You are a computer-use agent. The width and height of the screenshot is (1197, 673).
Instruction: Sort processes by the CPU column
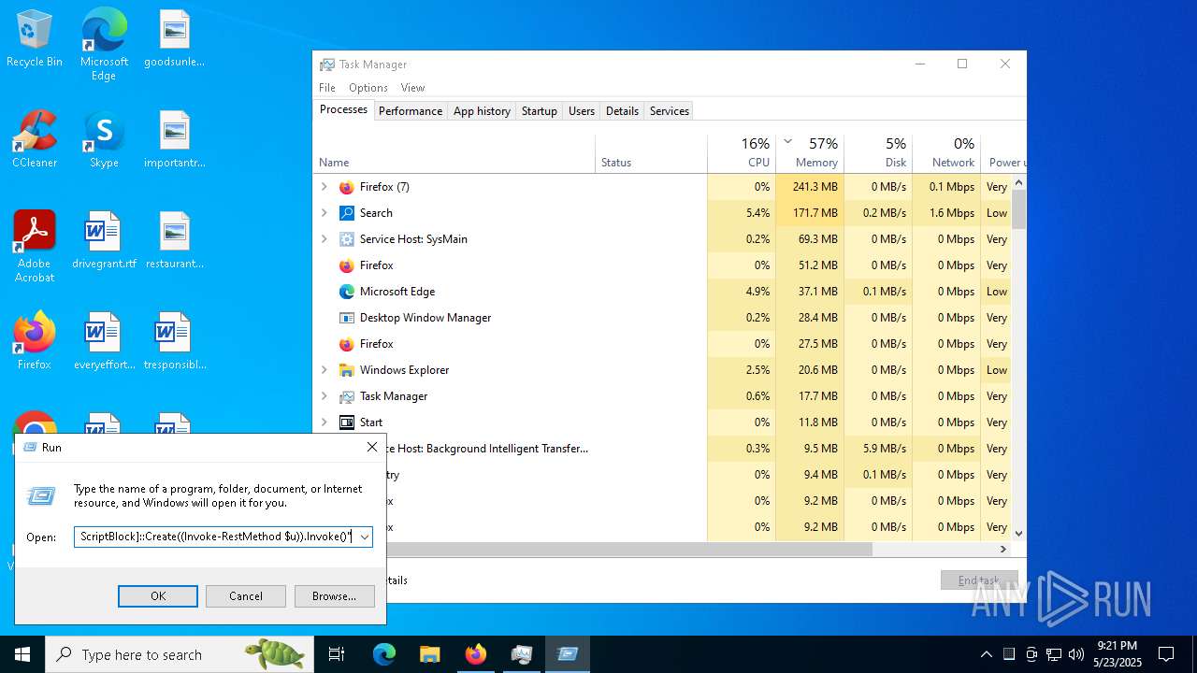point(742,153)
